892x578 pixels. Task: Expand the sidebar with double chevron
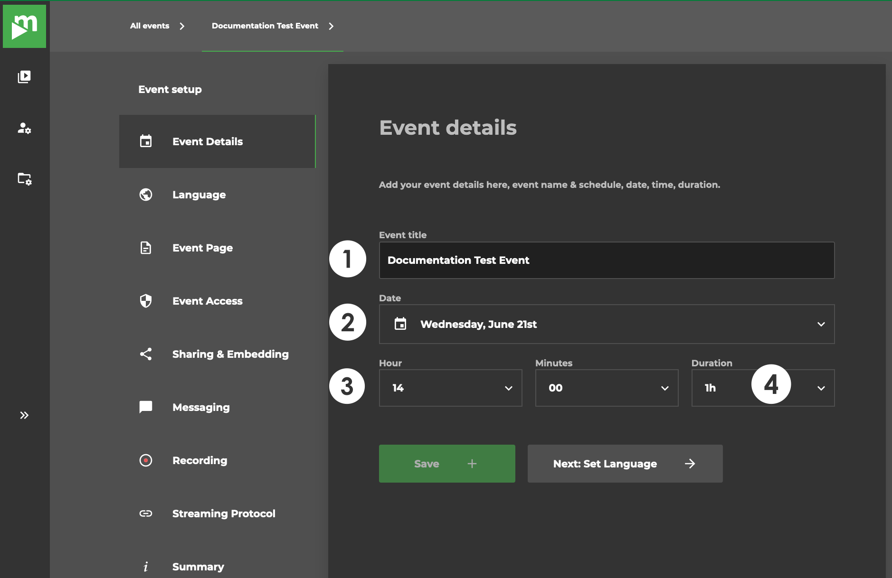pyautogui.click(x=24, y=415)
